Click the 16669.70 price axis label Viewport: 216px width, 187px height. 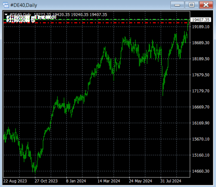(x=200, y=107)
